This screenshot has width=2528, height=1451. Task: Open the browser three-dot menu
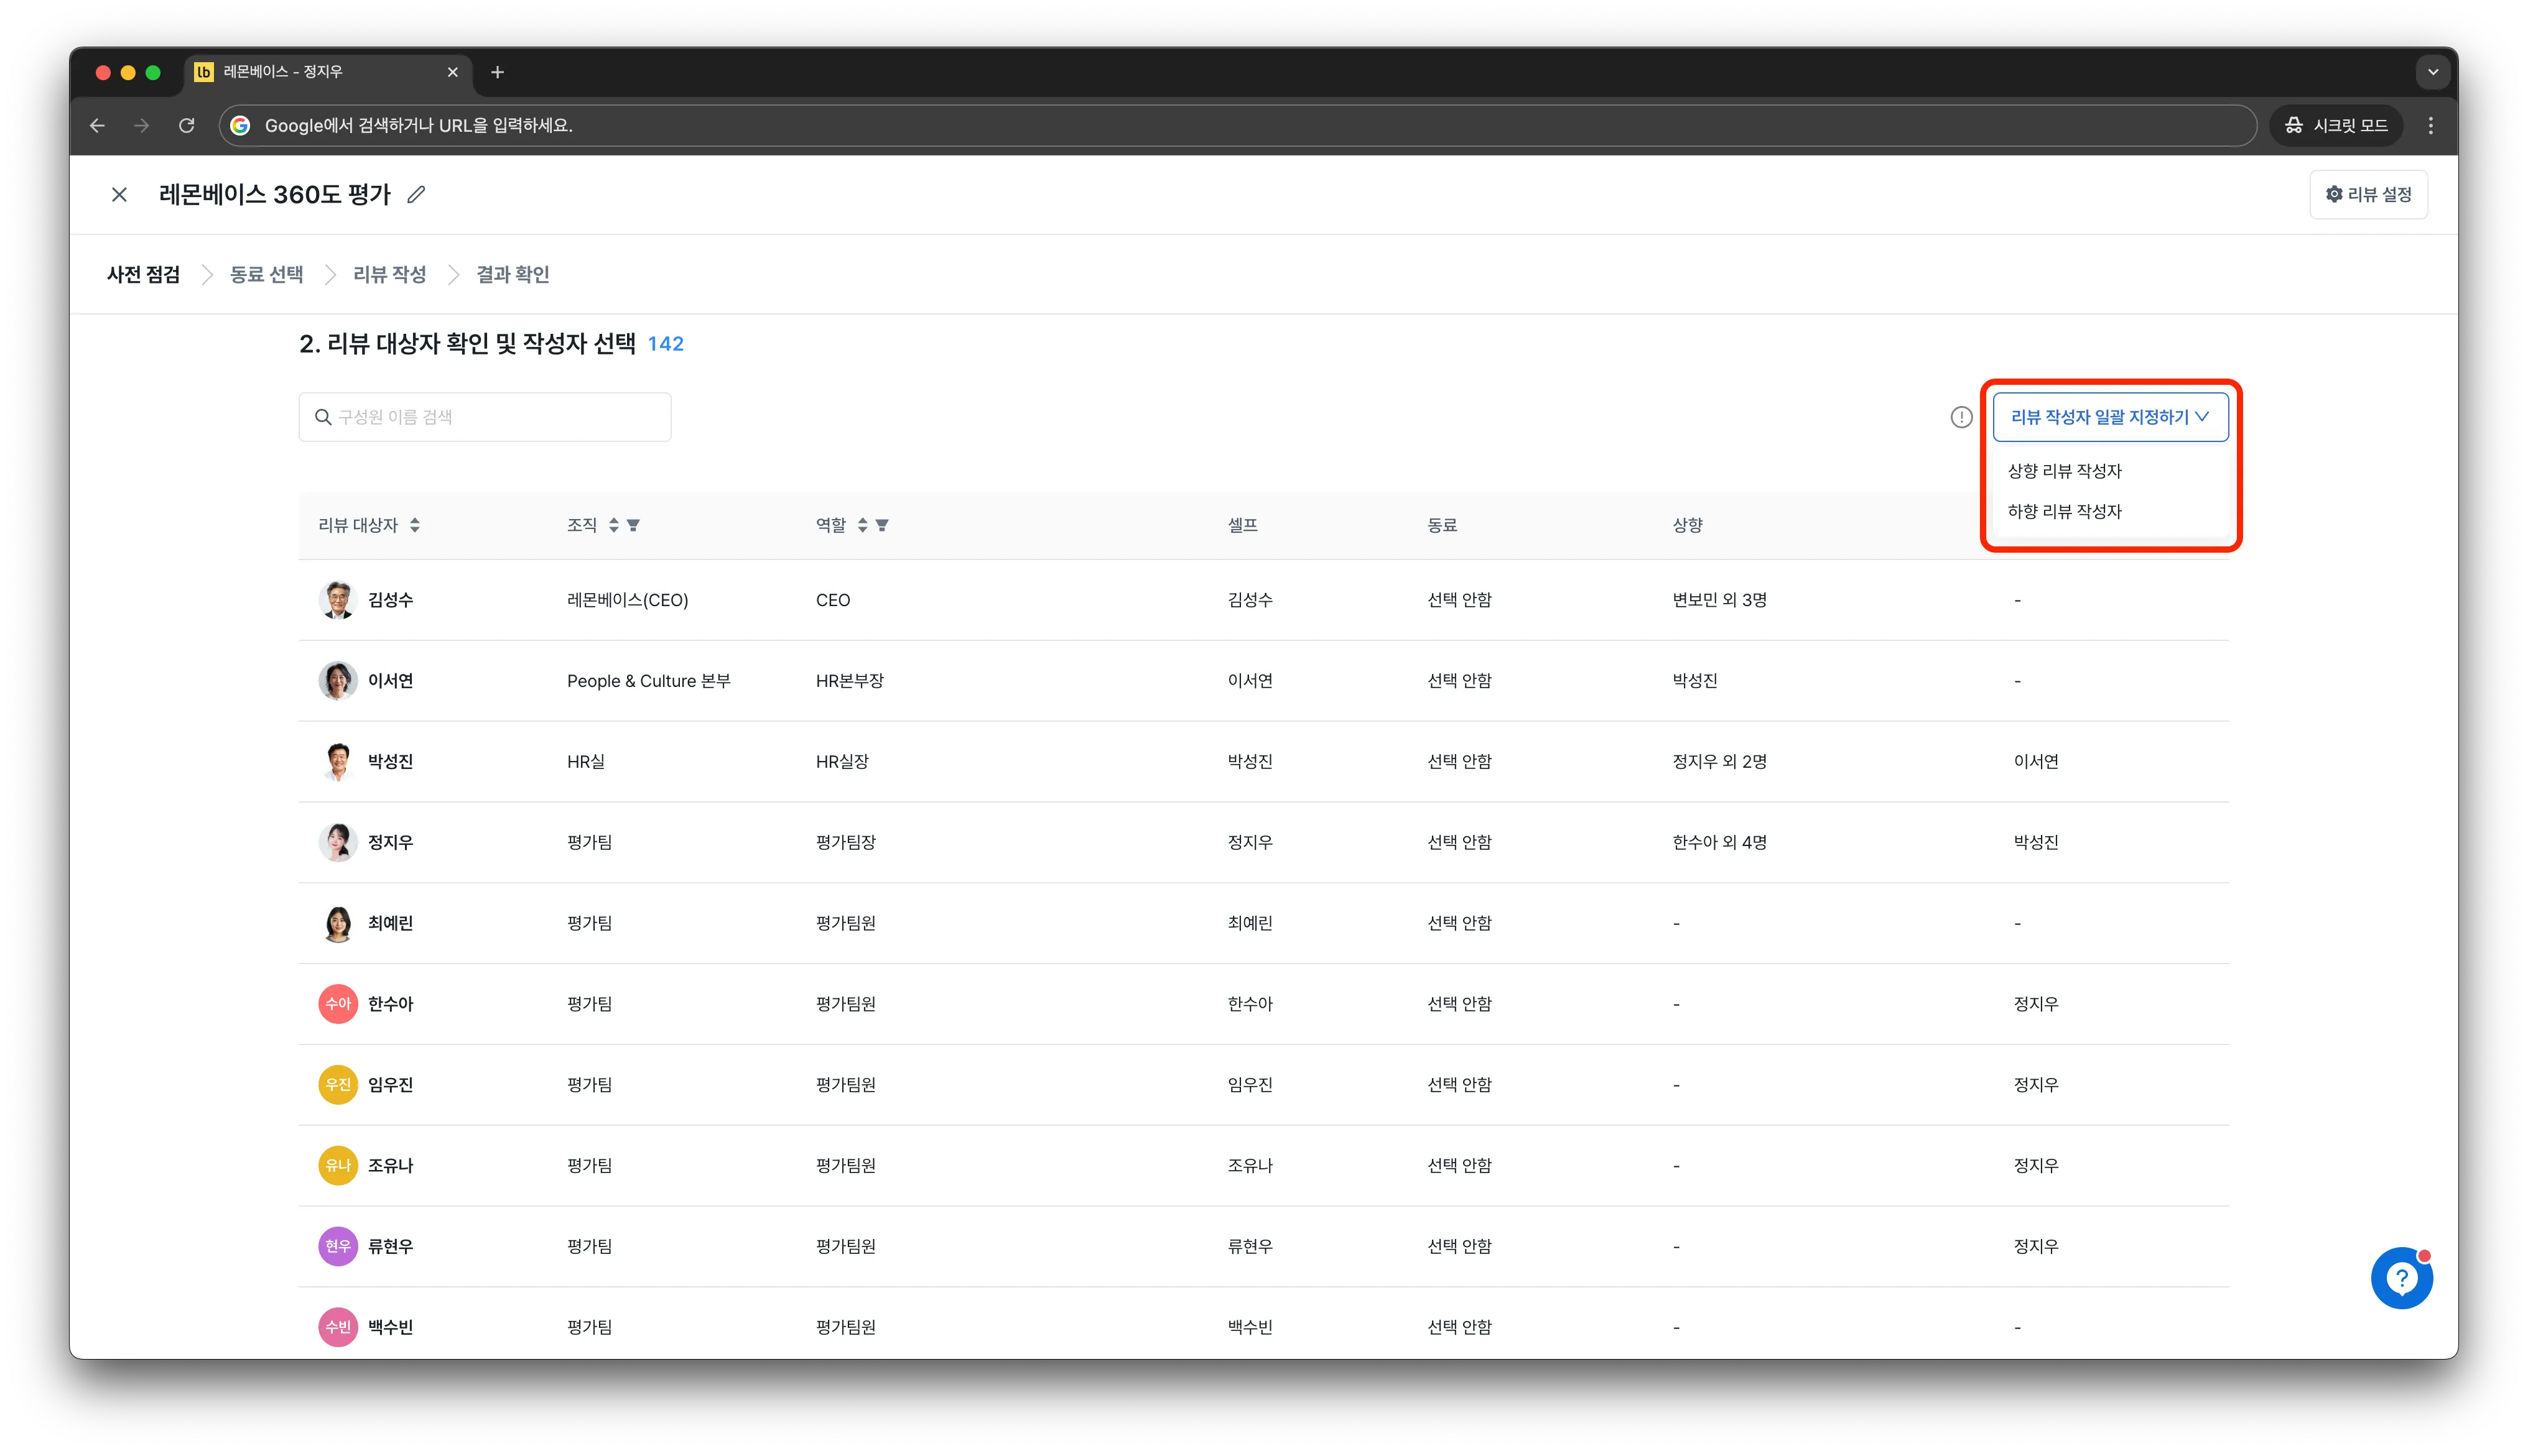pos(2430,126)
